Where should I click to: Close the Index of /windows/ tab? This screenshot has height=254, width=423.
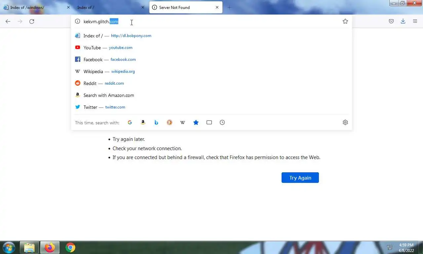[68, 7]
